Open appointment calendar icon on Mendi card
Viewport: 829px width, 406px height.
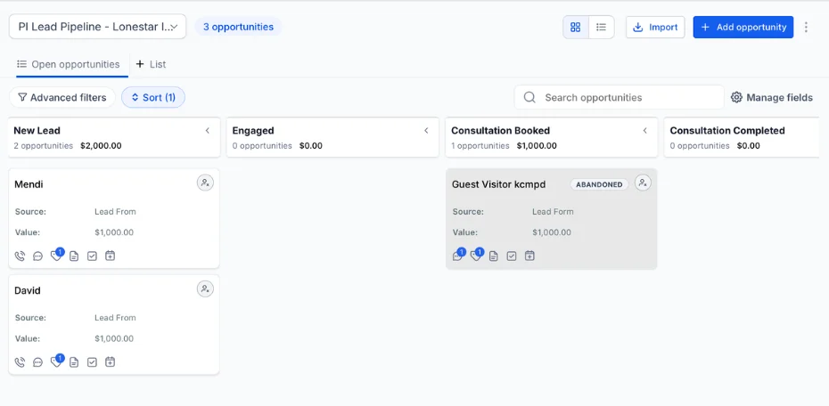pos(110,256)
